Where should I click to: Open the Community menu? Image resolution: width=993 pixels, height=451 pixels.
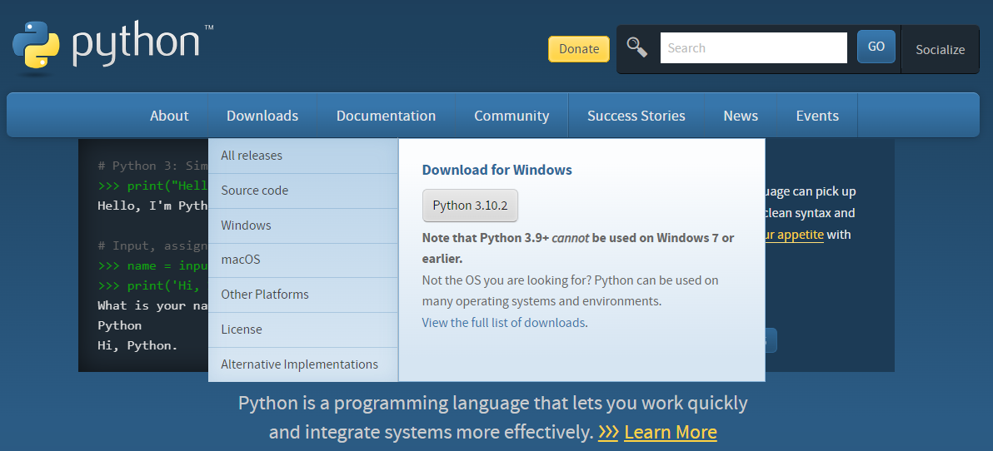[x=511, y=116]
